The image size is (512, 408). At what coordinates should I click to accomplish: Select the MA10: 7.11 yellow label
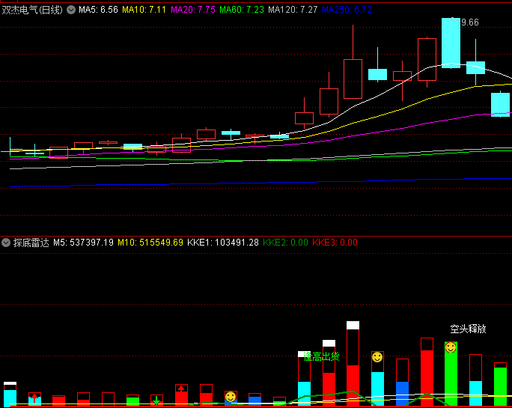tap(144, 10)
